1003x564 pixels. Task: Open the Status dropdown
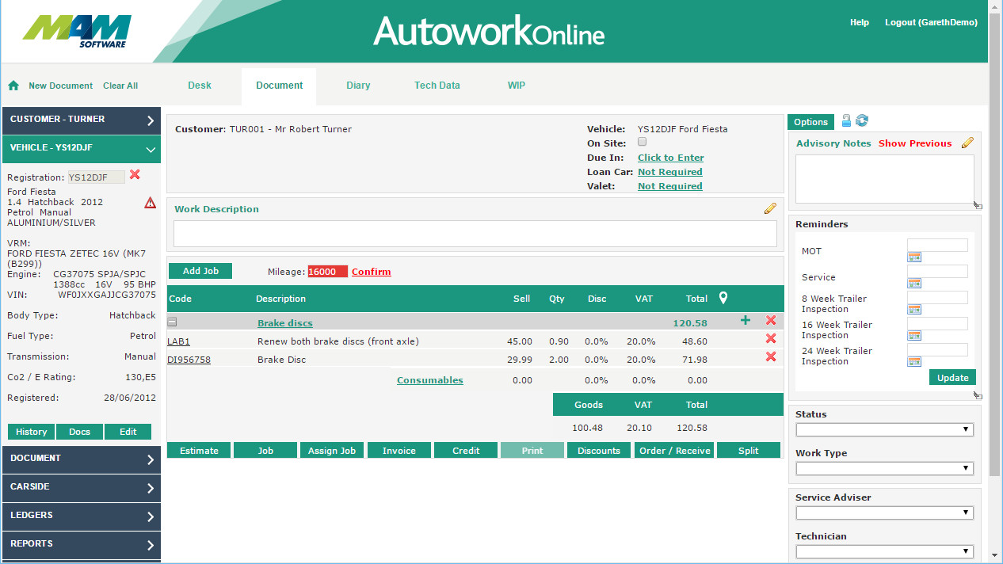point(885,429)
